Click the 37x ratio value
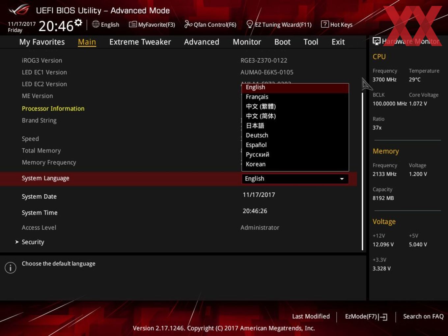 pos(377,128)
